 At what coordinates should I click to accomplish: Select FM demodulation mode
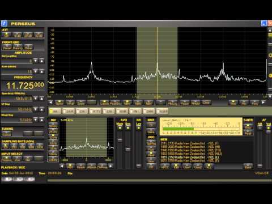[x=135, y=111]
